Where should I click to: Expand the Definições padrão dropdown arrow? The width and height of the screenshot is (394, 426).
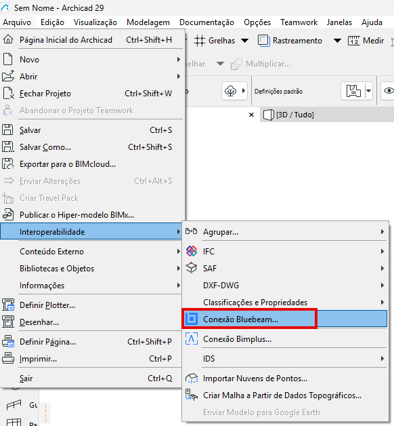point(368,91)
